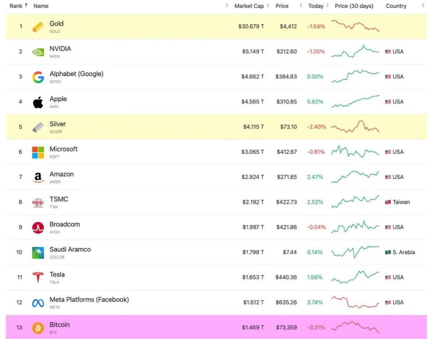Open the Amazon logo icon
Viewport: 428px width, 339px height.
point(38,177)
